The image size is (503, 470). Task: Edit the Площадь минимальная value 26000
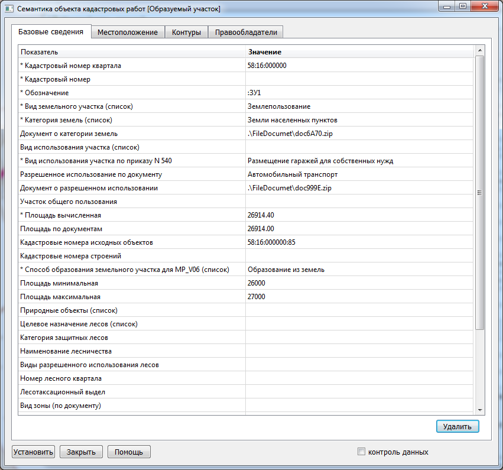(359, 283)
